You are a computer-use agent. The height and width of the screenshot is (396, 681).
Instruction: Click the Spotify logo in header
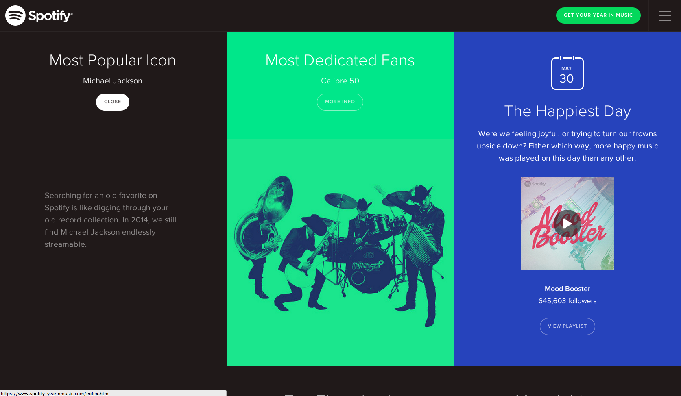click(39, 15)
